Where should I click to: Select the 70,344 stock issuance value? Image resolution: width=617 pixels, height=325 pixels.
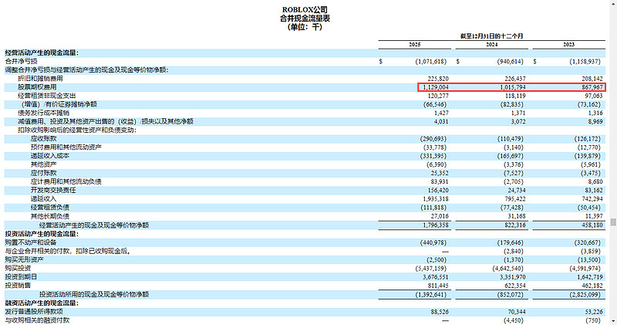(x=517, y=312)
